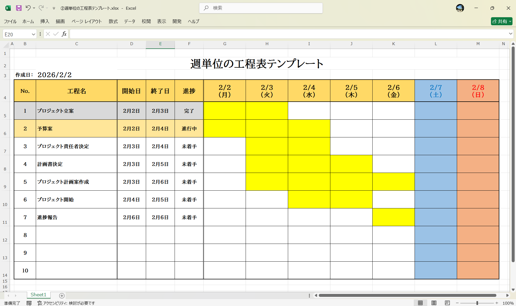This screenshot has width=516, height=306.
Task: Open the Name Box dropdown
Action: click(33, 34)
